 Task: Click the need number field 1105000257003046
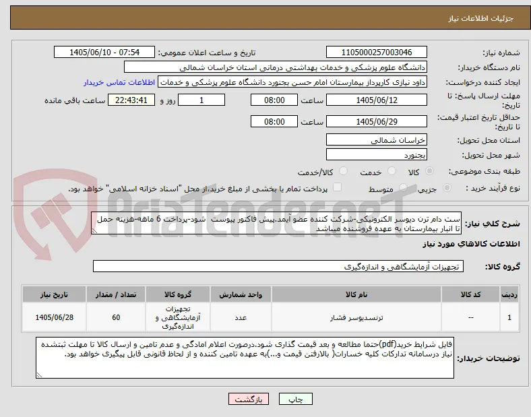tap(377, 52)
